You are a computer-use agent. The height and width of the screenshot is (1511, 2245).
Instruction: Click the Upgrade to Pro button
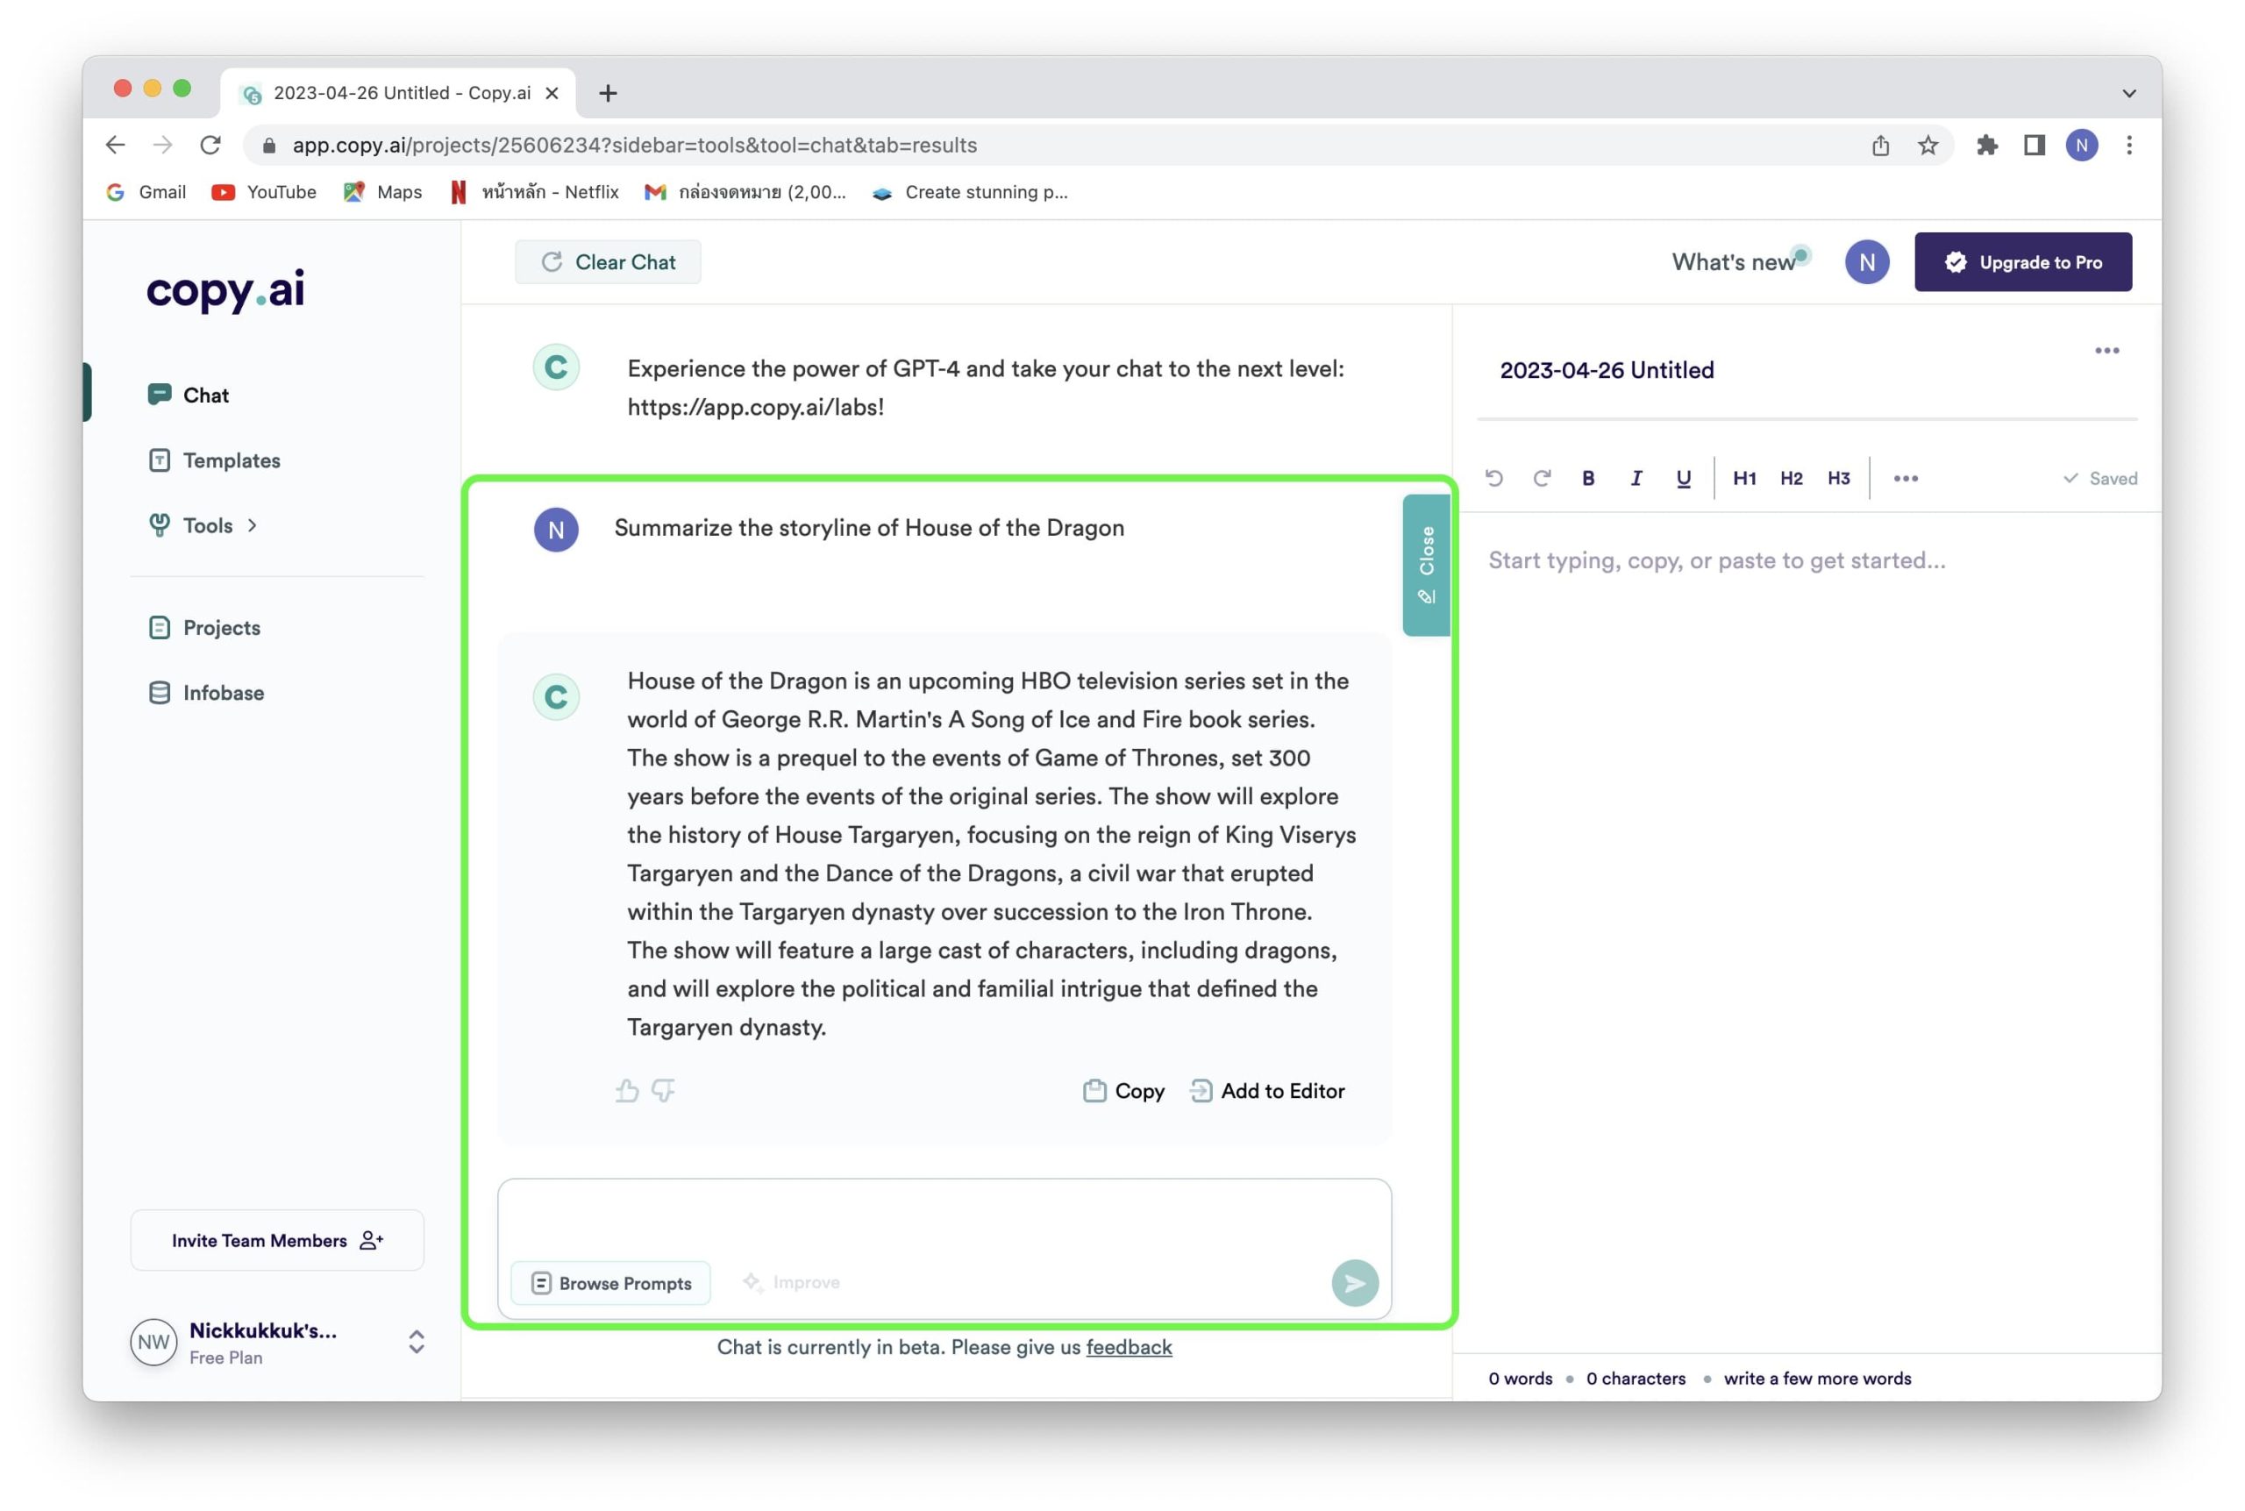tap(2022, 262)
